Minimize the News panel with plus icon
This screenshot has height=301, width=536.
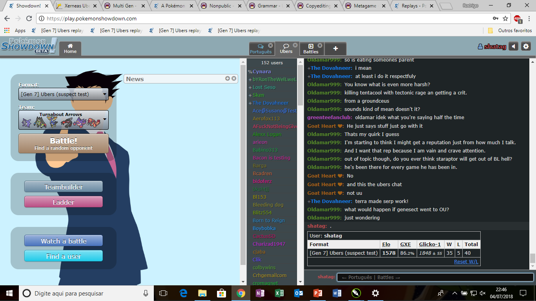pos(228,78)
